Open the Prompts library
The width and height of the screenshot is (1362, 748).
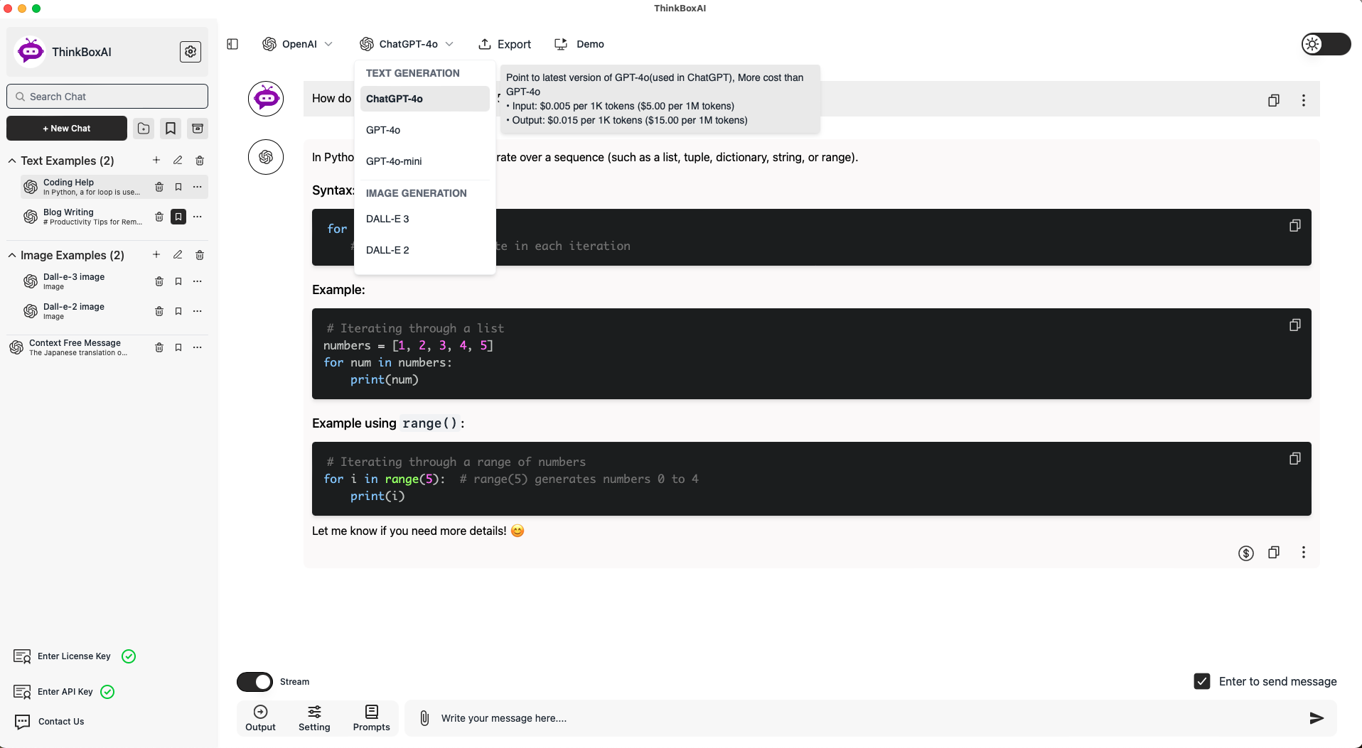click(x=371, y=718)
